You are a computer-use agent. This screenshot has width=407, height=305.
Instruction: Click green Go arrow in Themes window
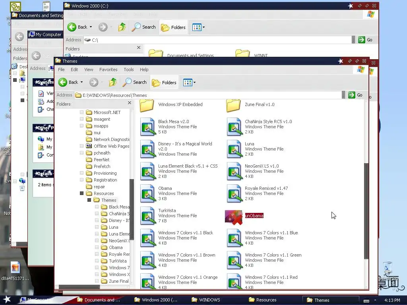click(x=352, y=95)
